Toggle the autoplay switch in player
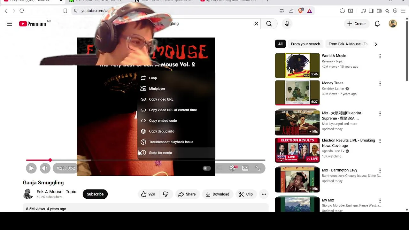The image size is (409, 230). [206, 168]
